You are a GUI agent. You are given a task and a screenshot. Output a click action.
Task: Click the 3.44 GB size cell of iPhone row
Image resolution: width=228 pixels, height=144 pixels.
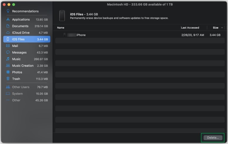pyautogui.click(x=215, y=35)
